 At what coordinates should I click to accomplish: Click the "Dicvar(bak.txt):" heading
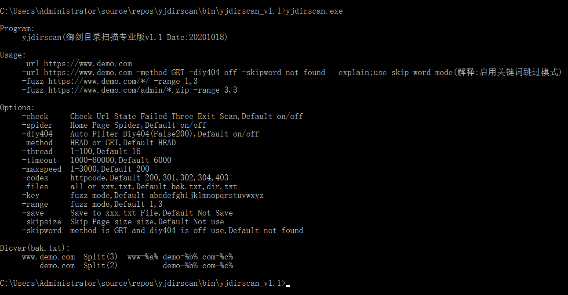tap(35, 248)
